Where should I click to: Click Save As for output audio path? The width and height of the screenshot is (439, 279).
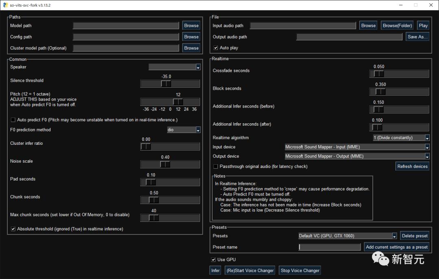coord(417,37)
